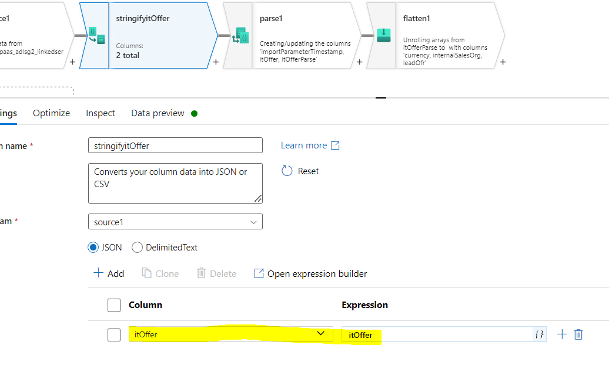Click the plus after flatten1 node
Image resolution: width=609 pixels, height=369 pixels.
coord(503,62)
